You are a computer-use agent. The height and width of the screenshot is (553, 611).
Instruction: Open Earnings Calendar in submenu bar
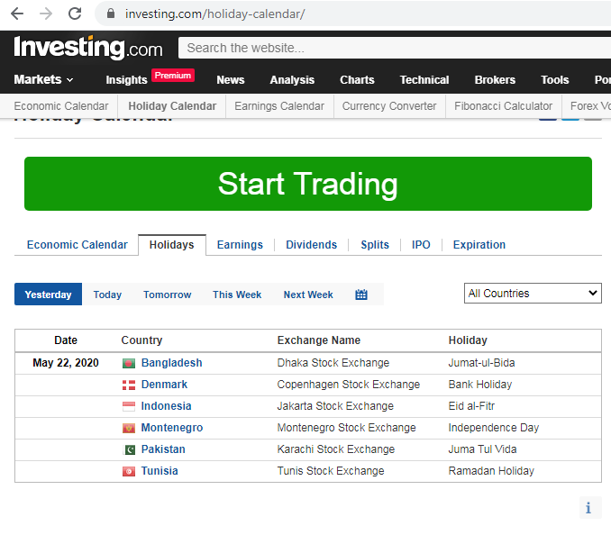pos(279,106)
